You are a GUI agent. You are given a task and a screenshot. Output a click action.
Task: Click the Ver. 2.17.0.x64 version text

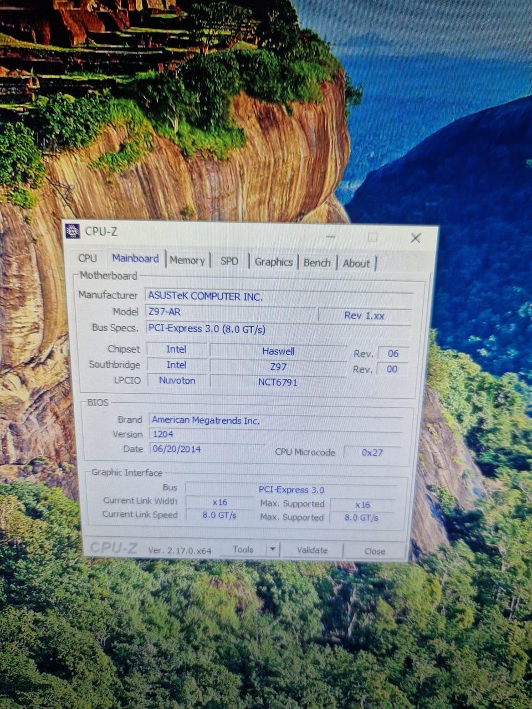click(180, 551)
